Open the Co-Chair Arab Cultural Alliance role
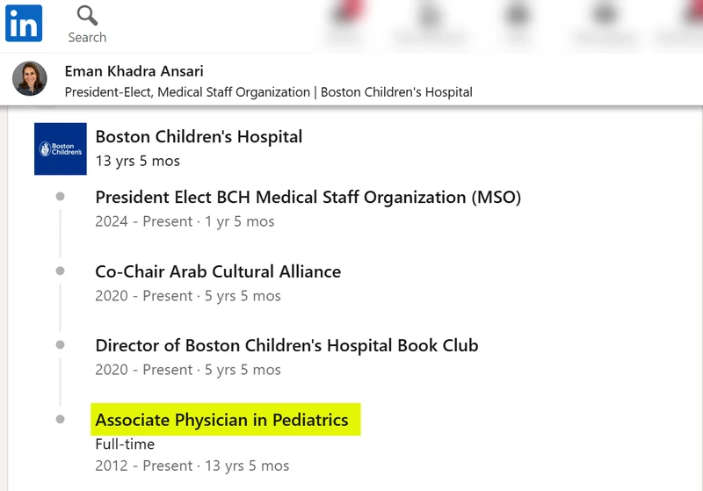 (218, 272)
